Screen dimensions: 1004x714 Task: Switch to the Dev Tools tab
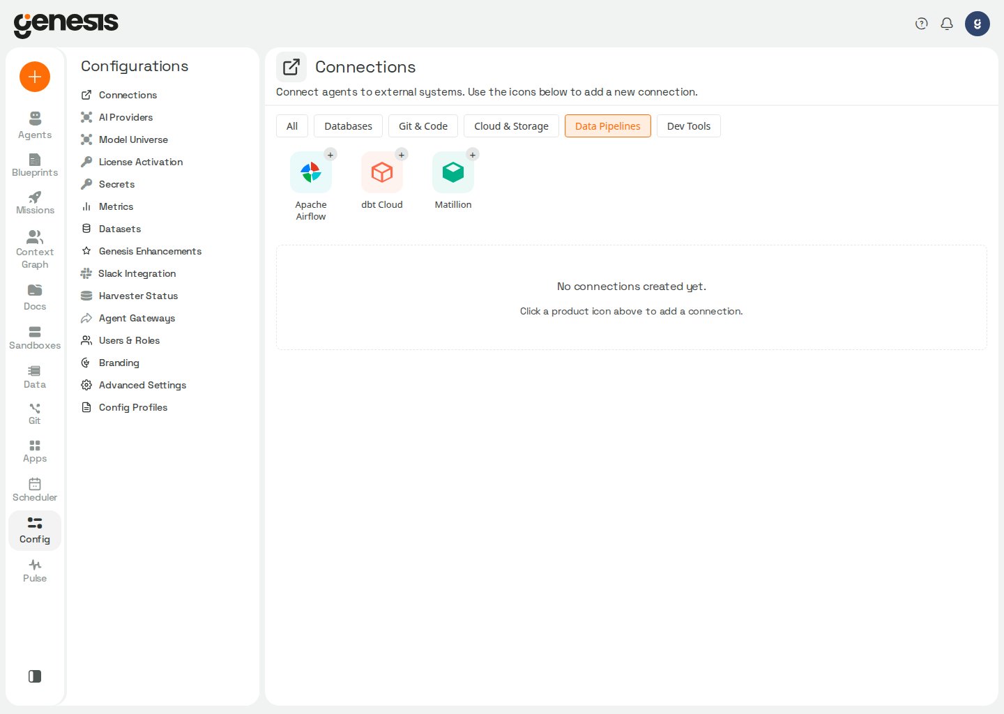tap(689, 126)
